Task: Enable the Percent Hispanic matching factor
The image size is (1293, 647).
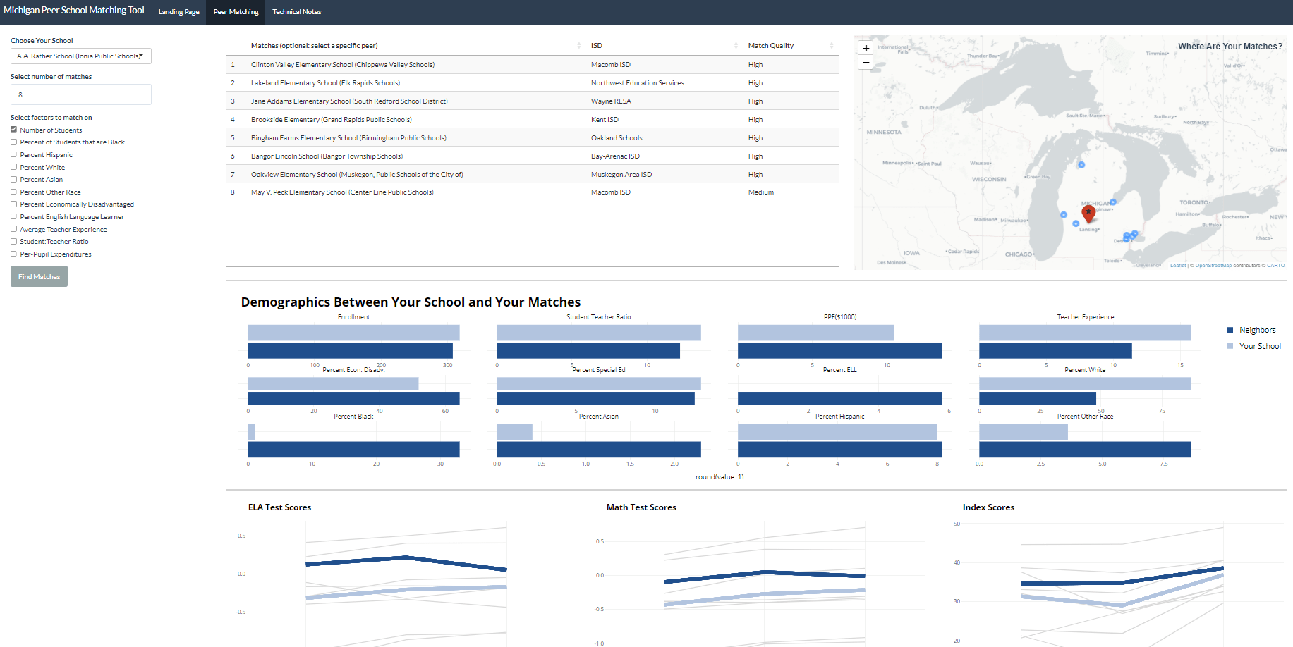Action: [13, 154]
